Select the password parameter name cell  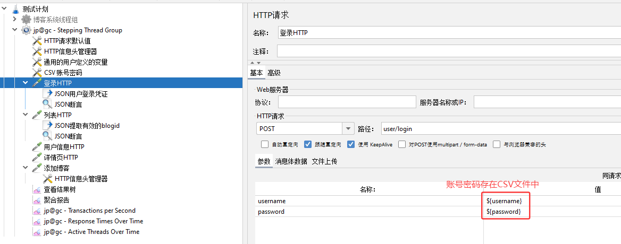tap(369, 212)
